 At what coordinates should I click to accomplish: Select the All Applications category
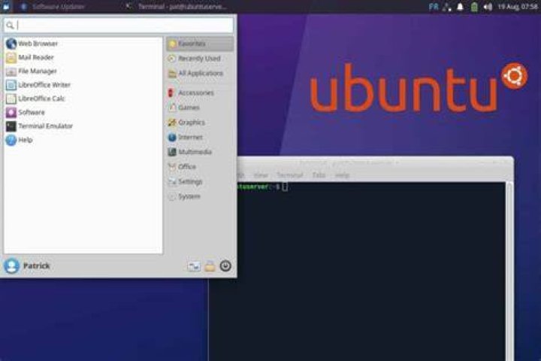[200, 74]
